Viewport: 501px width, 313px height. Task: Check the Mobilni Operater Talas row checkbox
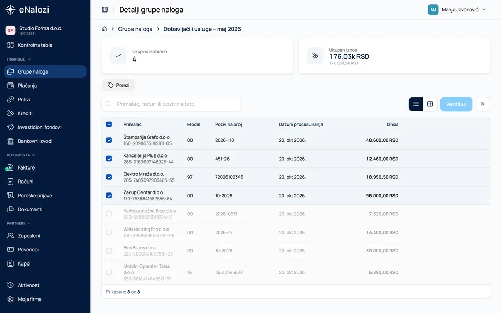point(109,272)
